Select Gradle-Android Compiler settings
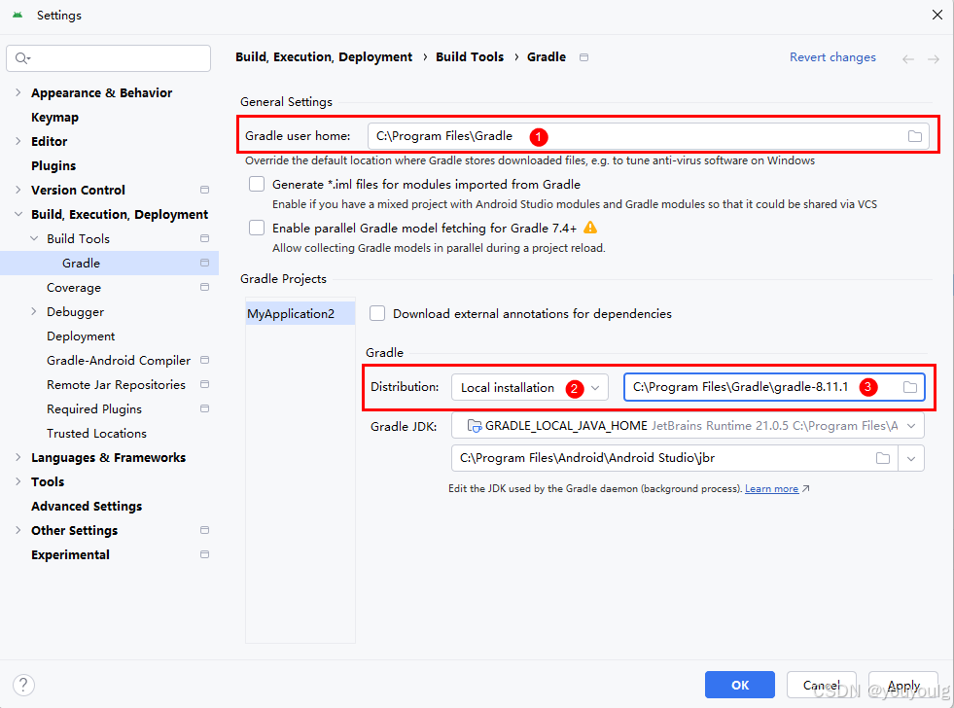Viewport: 954px width, 708px height. (119, 361)
